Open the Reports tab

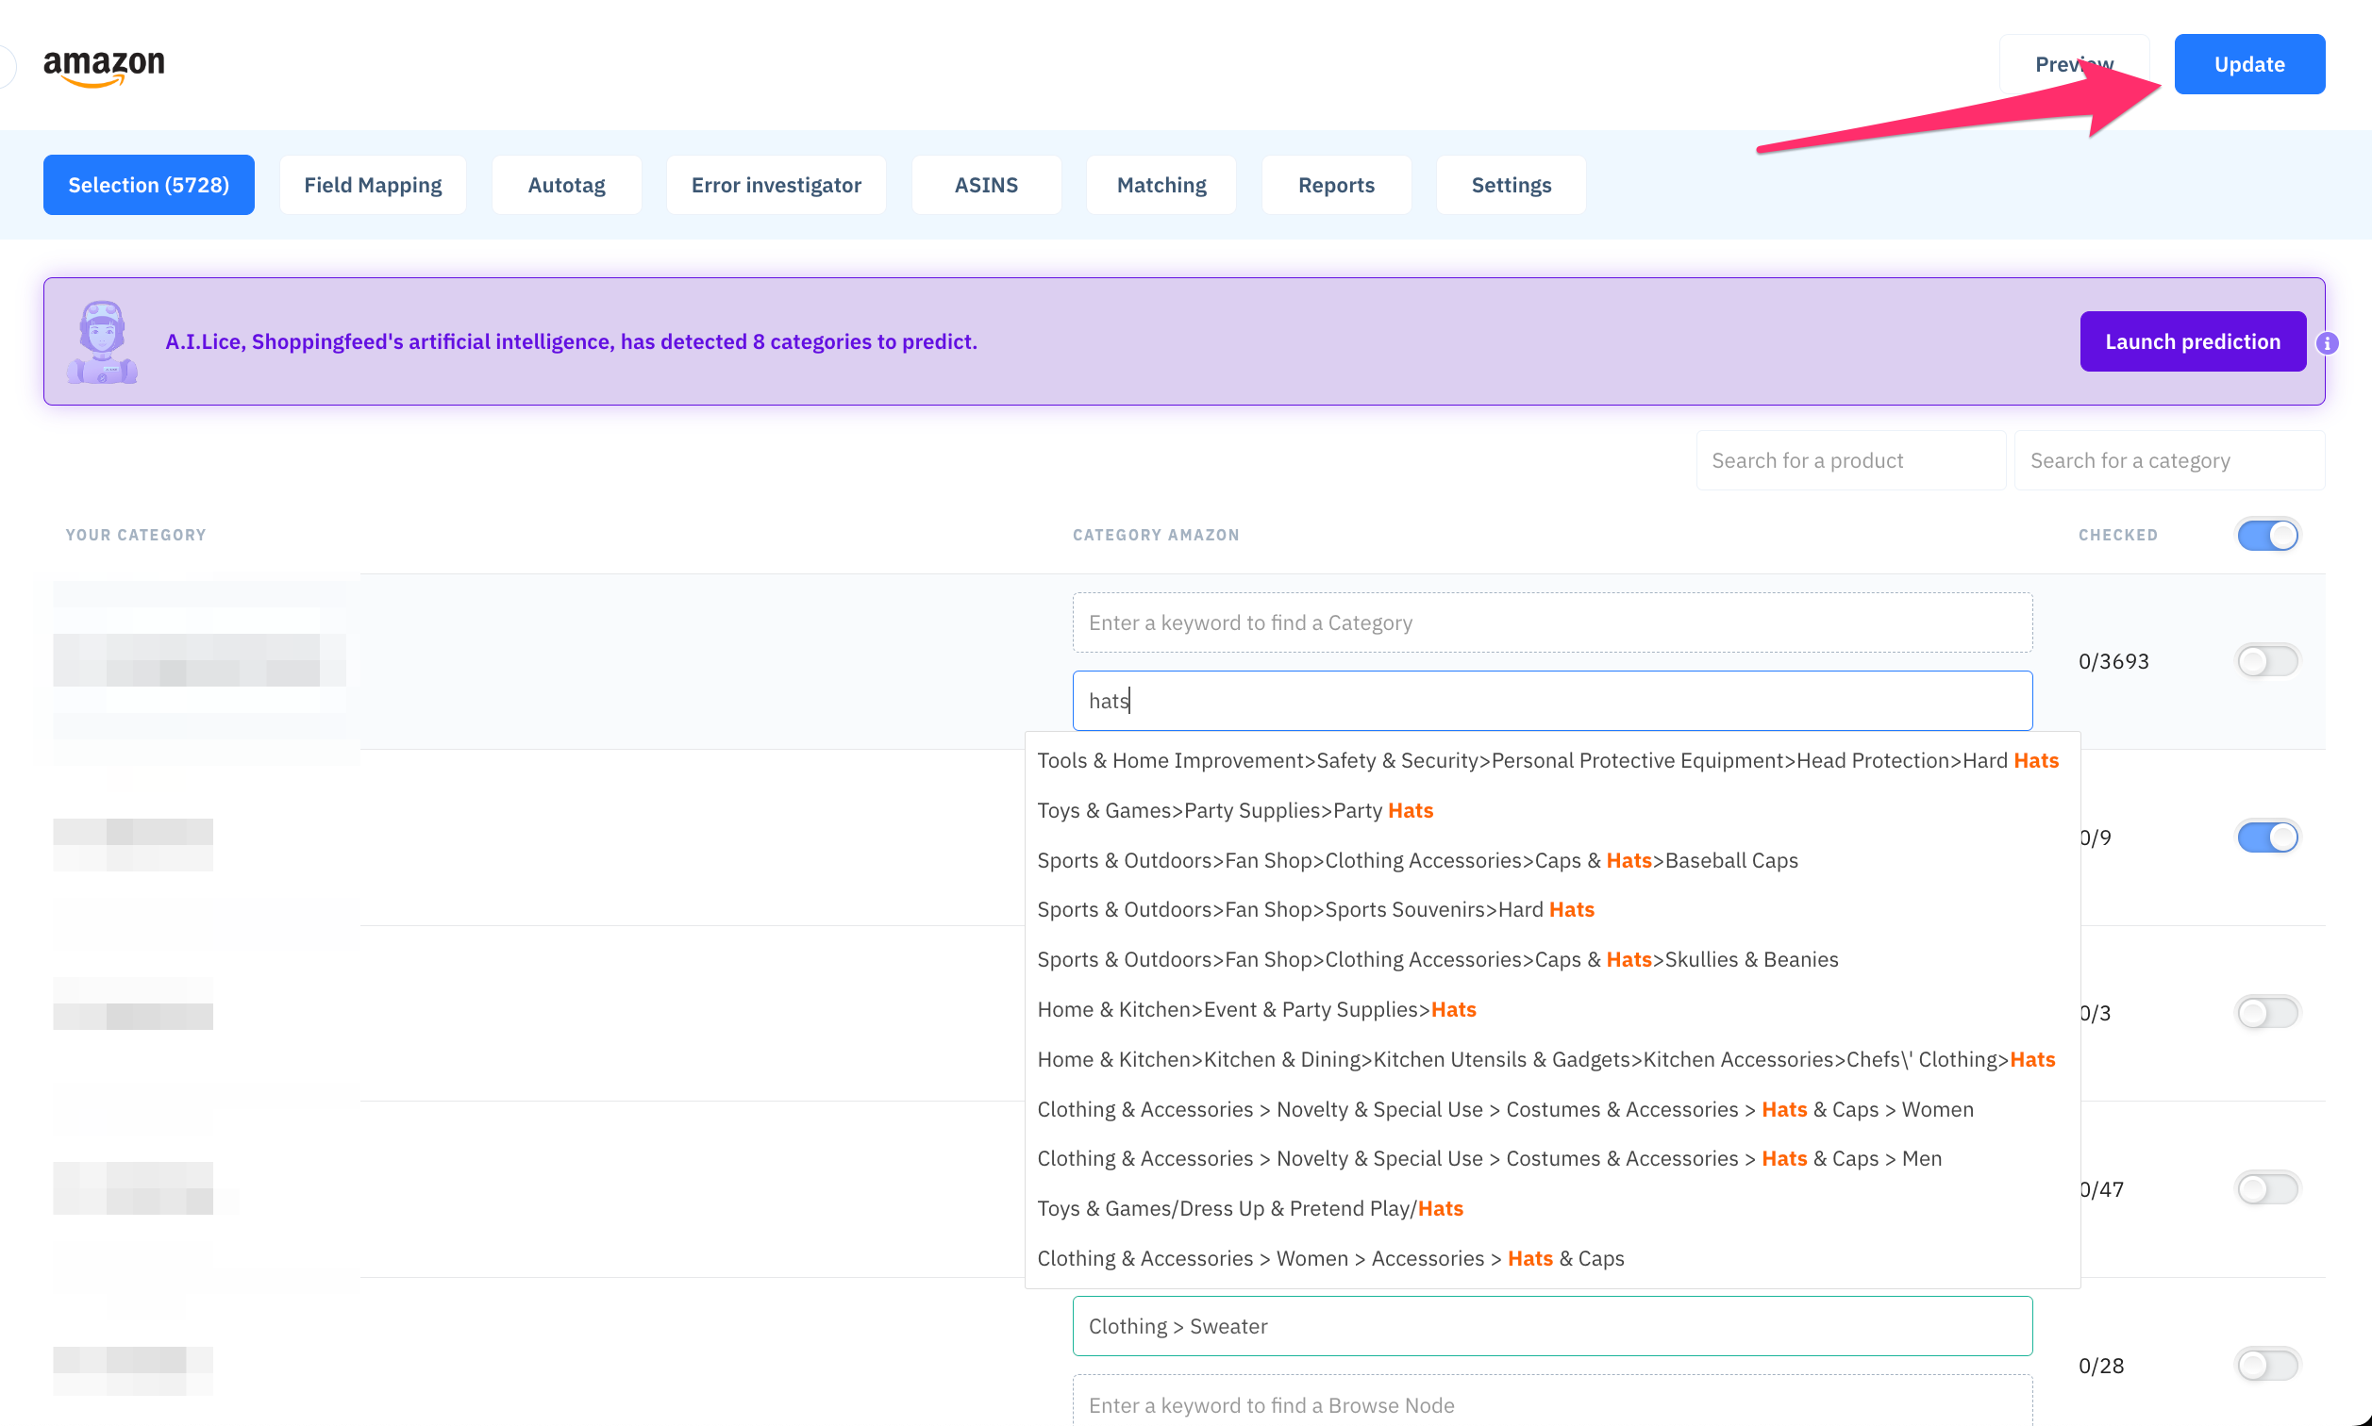(x=1336, y=185)
